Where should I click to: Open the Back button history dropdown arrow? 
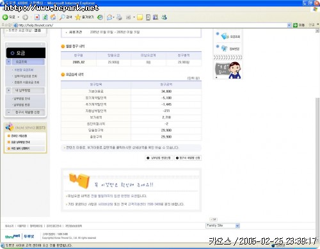[x=19, y=17]
